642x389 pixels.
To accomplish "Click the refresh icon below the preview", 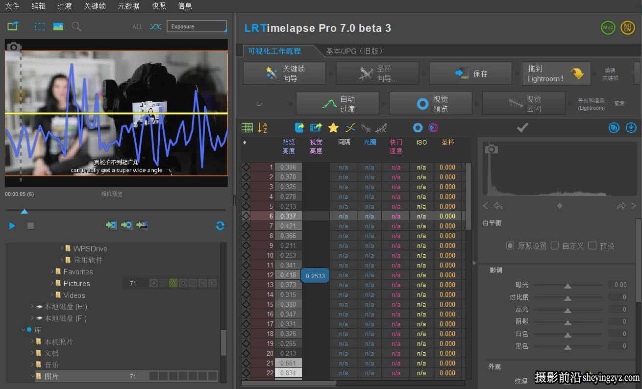I will pyautogui.click(x=220, y=226).
